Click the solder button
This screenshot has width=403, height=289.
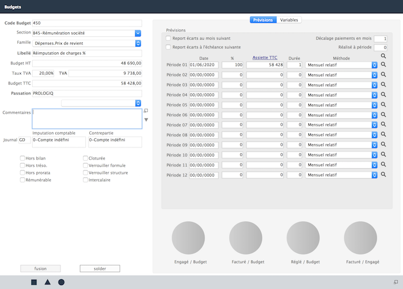coord(100,268)
